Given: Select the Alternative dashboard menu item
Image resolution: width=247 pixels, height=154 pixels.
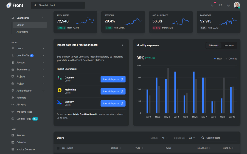Looking at the screenshot, I should point(22,32).
